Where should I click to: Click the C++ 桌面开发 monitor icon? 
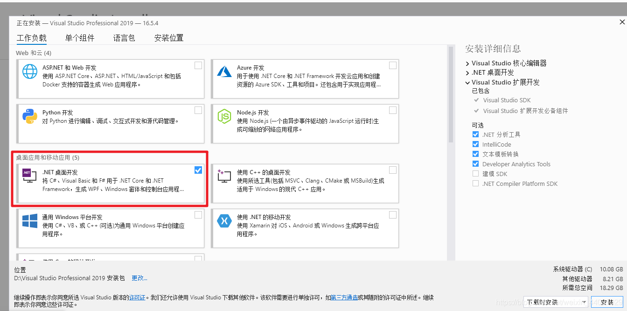(x=224, y=176)
